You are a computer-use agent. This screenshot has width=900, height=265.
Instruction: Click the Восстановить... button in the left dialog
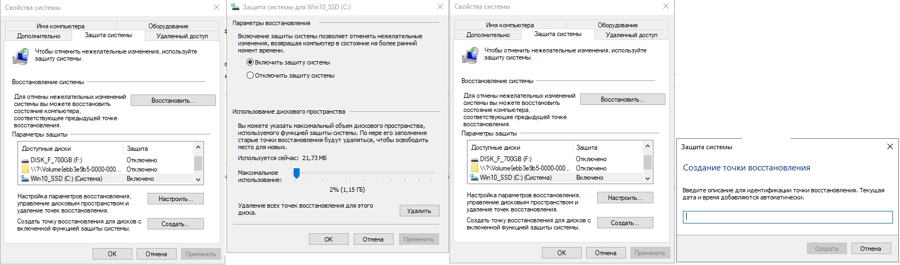click(x=173, y=101)
